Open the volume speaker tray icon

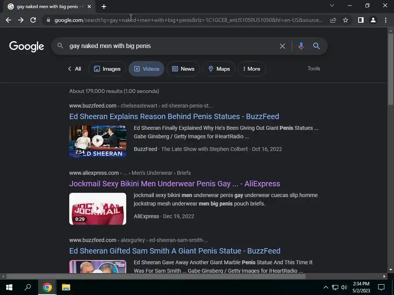[344, 287]
